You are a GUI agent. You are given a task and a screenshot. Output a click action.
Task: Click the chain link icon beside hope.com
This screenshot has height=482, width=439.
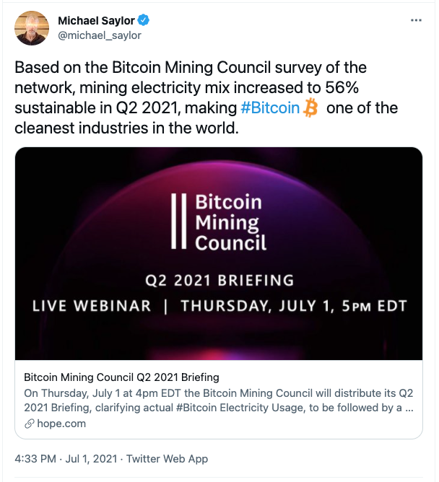tap(30, 424)
